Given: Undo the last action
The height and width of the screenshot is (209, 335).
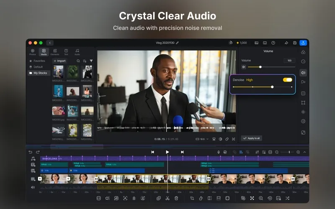Looking at the screenshot, I should click(x=30, y=152).
